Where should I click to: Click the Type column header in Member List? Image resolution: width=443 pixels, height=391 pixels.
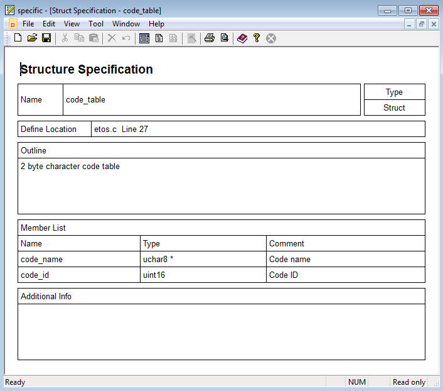pos(203,243)
